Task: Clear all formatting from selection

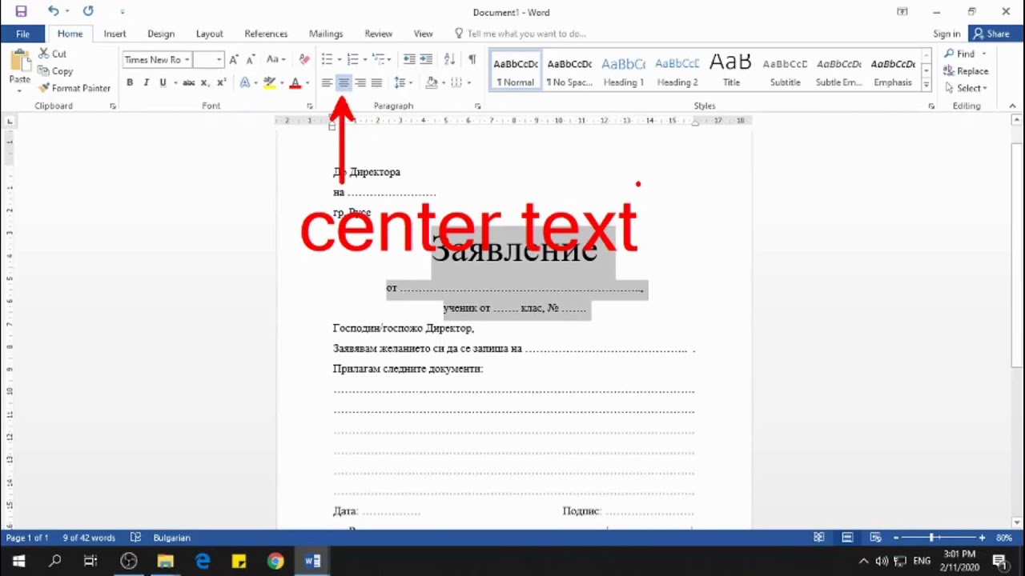Action: tap(303, 59)
